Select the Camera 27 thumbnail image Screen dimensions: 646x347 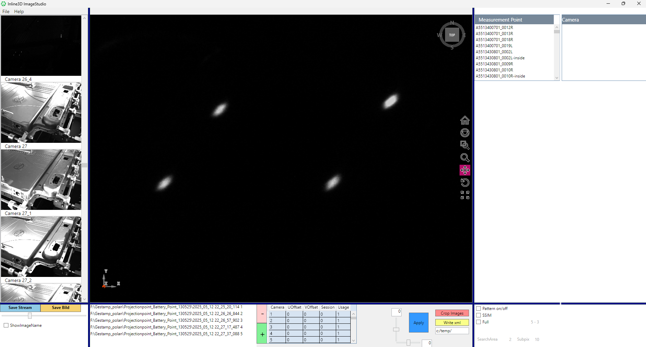[x=41, y=113]
